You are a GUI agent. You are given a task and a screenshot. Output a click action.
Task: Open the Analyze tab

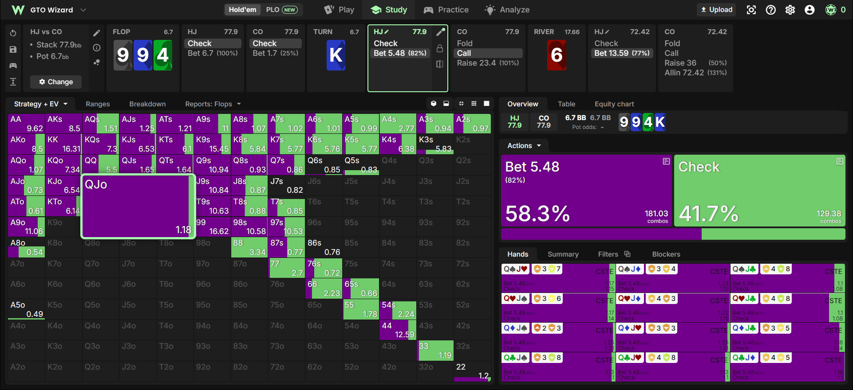(x=507, y=10)
